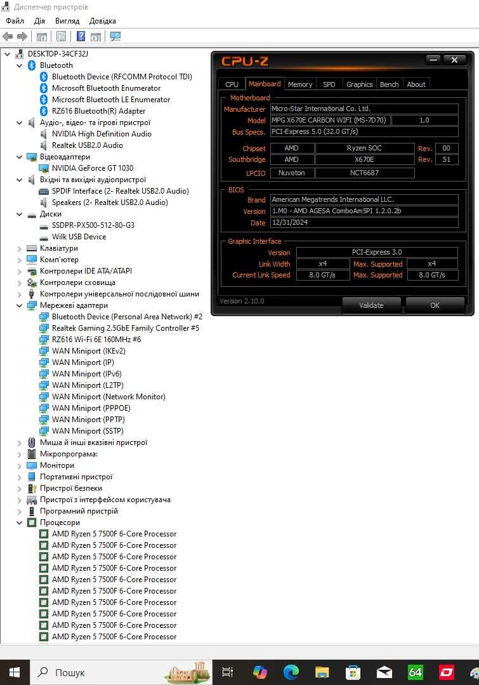
Task: Click the MPG X670E CARBON WIFI model field
Action: (x=331, y=120)
